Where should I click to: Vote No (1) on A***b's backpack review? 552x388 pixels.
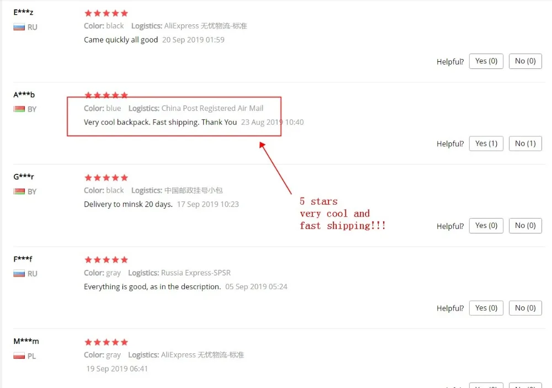click(525, 143)
